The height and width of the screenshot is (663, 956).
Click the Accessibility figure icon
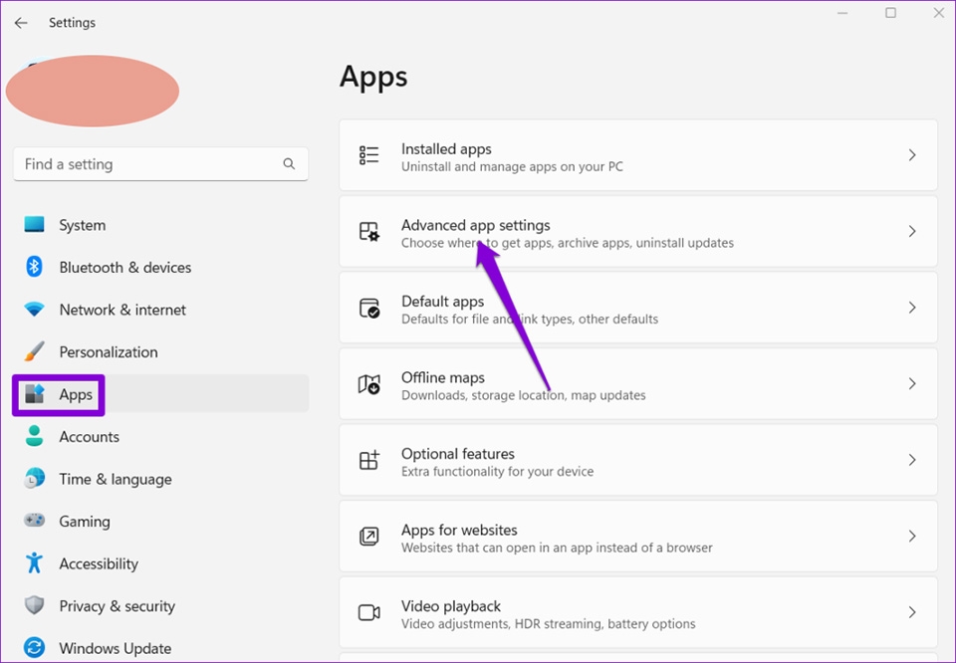click(34, 563)
